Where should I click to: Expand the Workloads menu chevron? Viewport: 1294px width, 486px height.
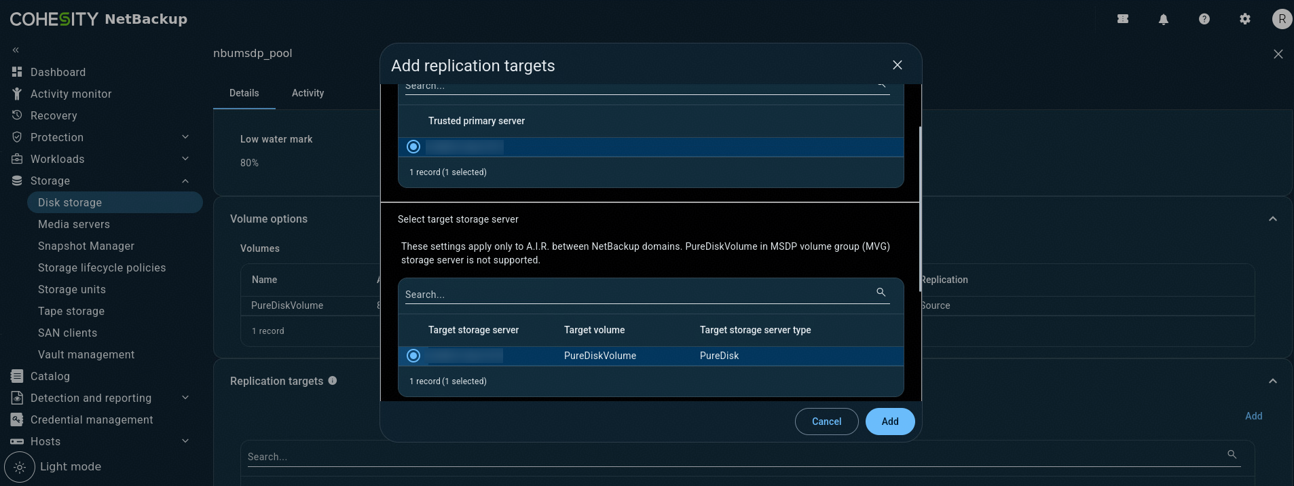point(185,159)
